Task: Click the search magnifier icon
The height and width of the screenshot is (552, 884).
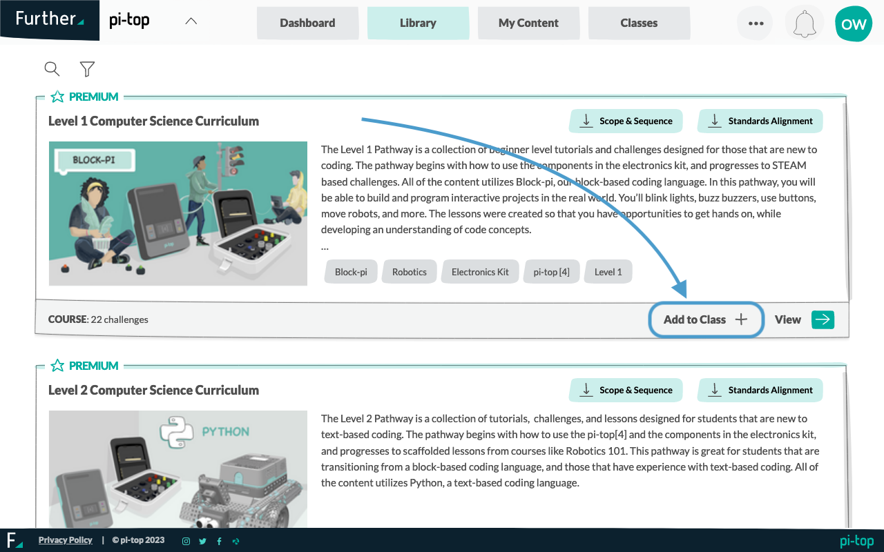Action: [x=52, y=68]
